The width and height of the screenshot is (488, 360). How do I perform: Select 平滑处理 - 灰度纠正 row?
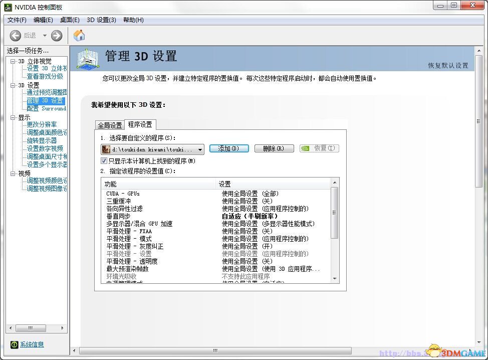point(216,246)
